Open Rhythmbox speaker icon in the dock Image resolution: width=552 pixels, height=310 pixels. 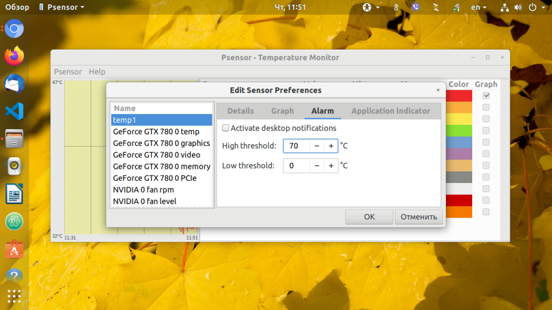14,166
